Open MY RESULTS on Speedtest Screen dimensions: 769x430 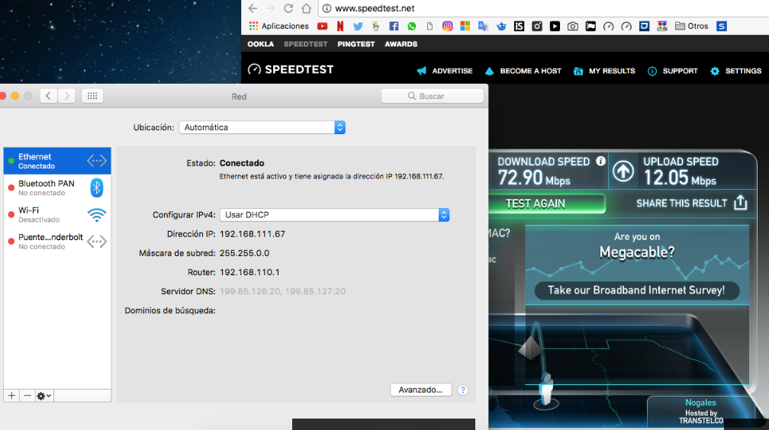(604, 71)
